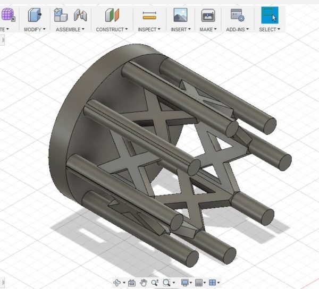The width and height of the screenshot is (319, 289).
Task: Open the INSERT dropdown menu
Action: coord(181,29)
